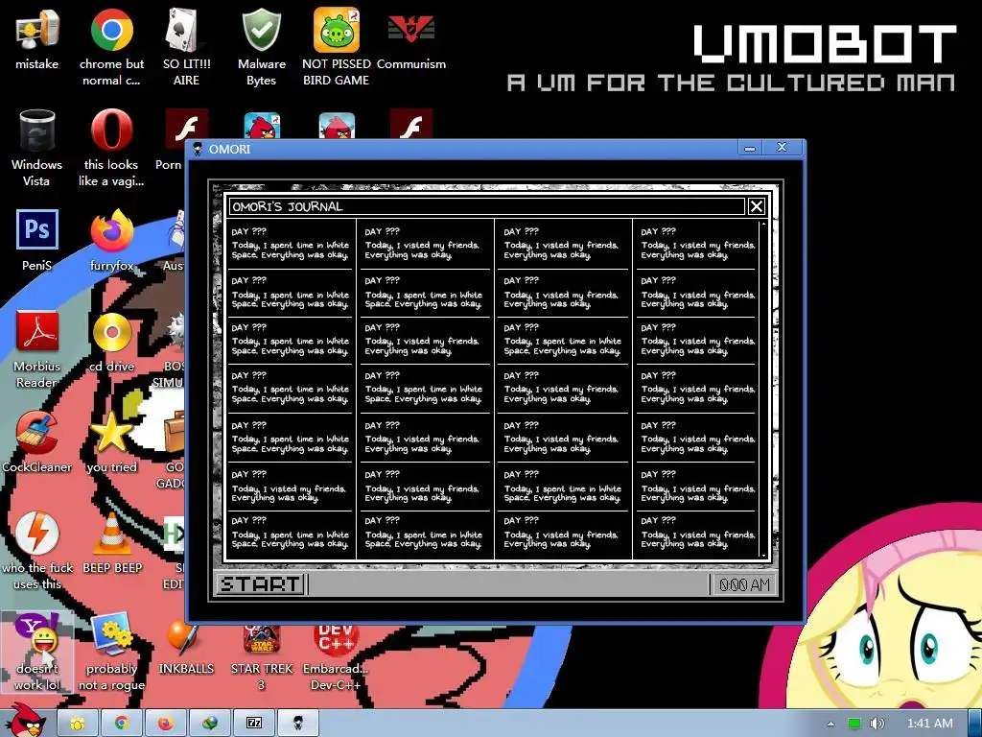
Task: Click the Angry Birds start button on taskbar
Action: [x=26, y=721]
